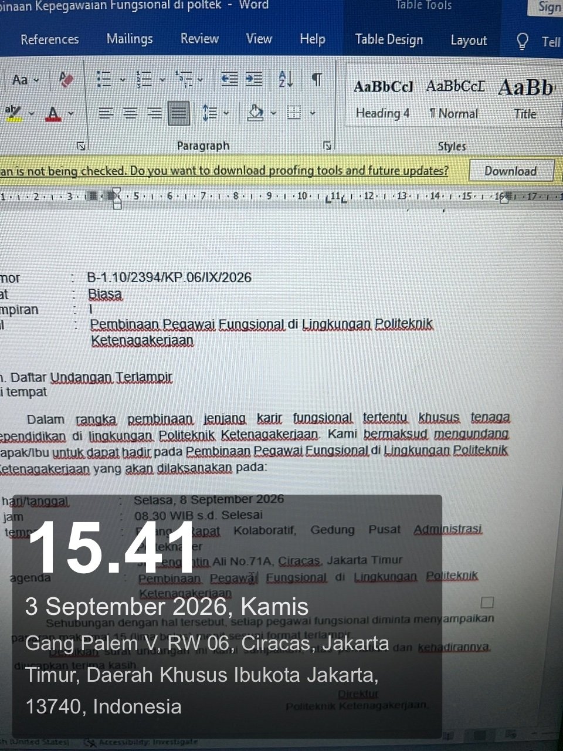Apply the Heading 4 style
Viewport: 563px width, 751px height.
click(x=384, y=100)
